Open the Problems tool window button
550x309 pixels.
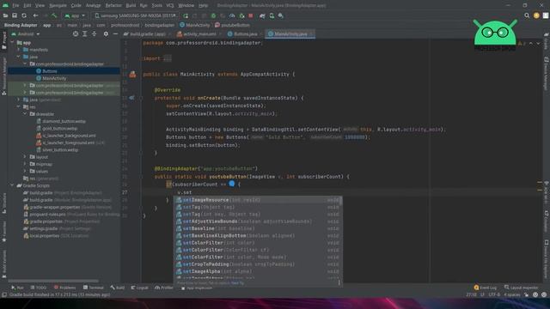64,288
